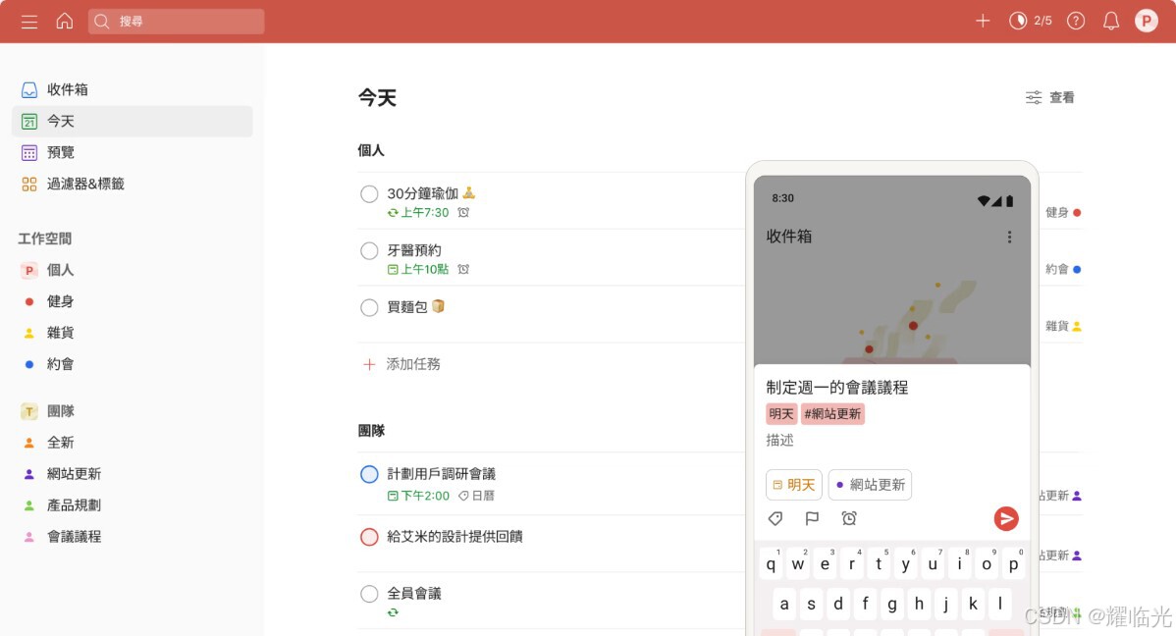
Task: Complete the 計劃用戶調研會議 task checkbox
Action: 369,474
